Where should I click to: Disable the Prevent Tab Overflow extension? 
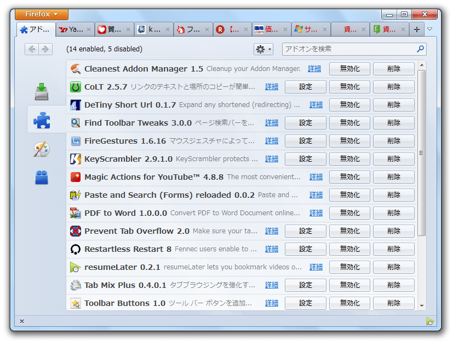(x=349, y=231)
